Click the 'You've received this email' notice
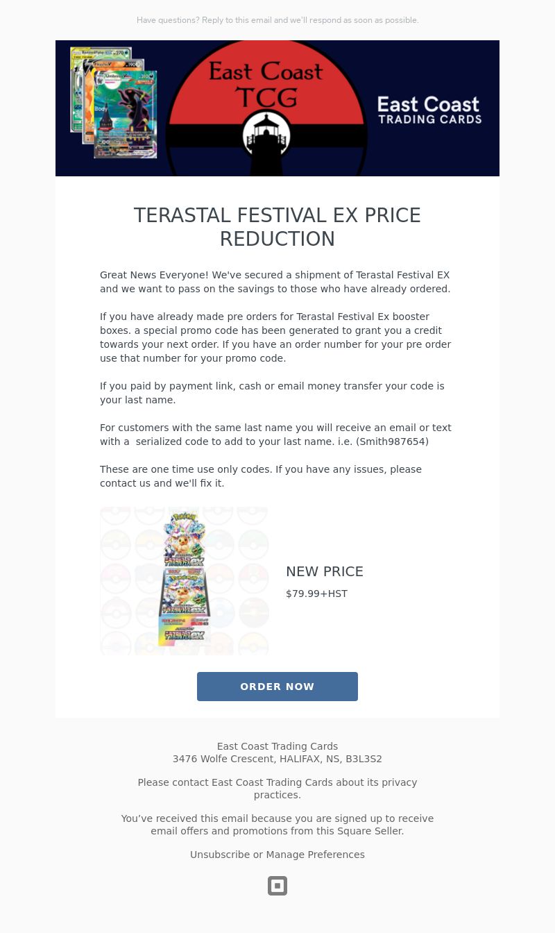 point(277,825)
